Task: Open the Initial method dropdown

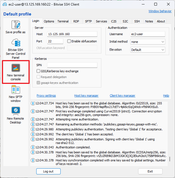Action: [x=148, y=42]
